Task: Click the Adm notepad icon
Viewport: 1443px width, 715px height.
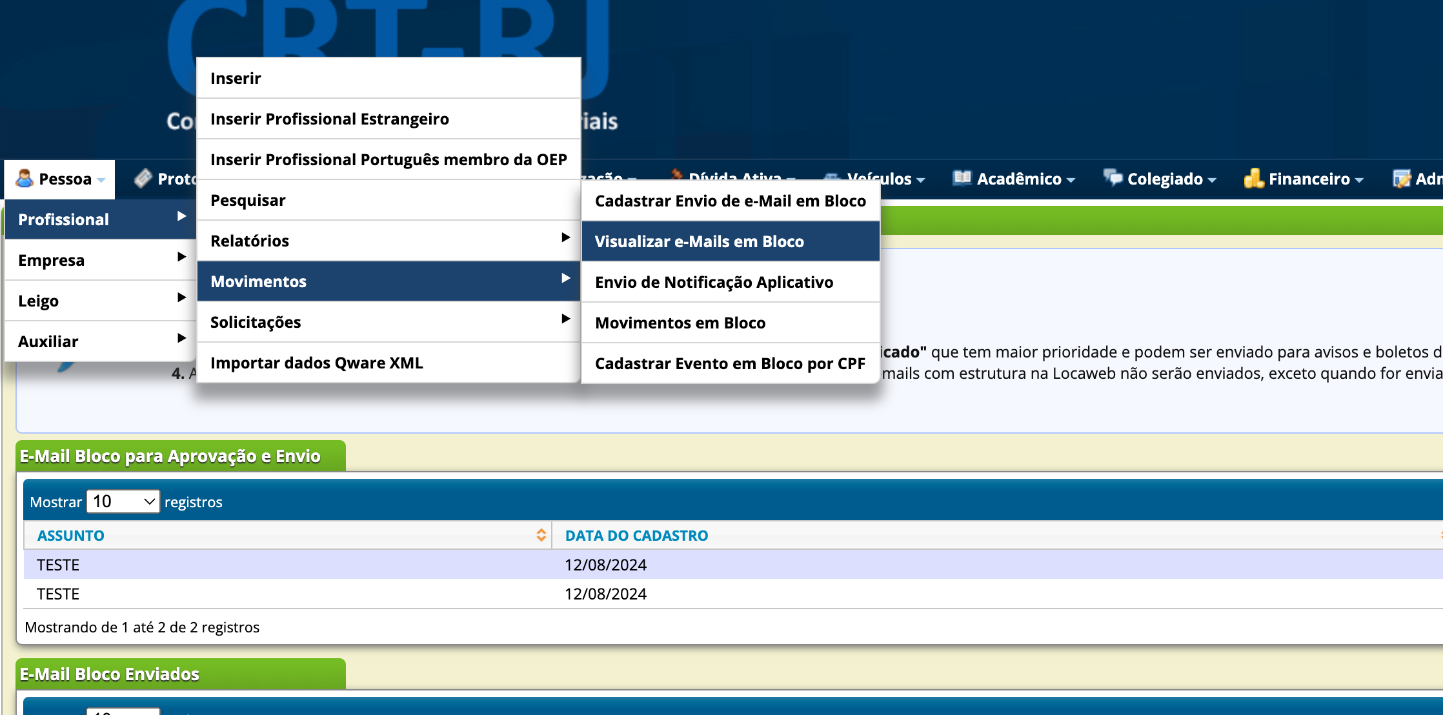Action: point(1402,178)
